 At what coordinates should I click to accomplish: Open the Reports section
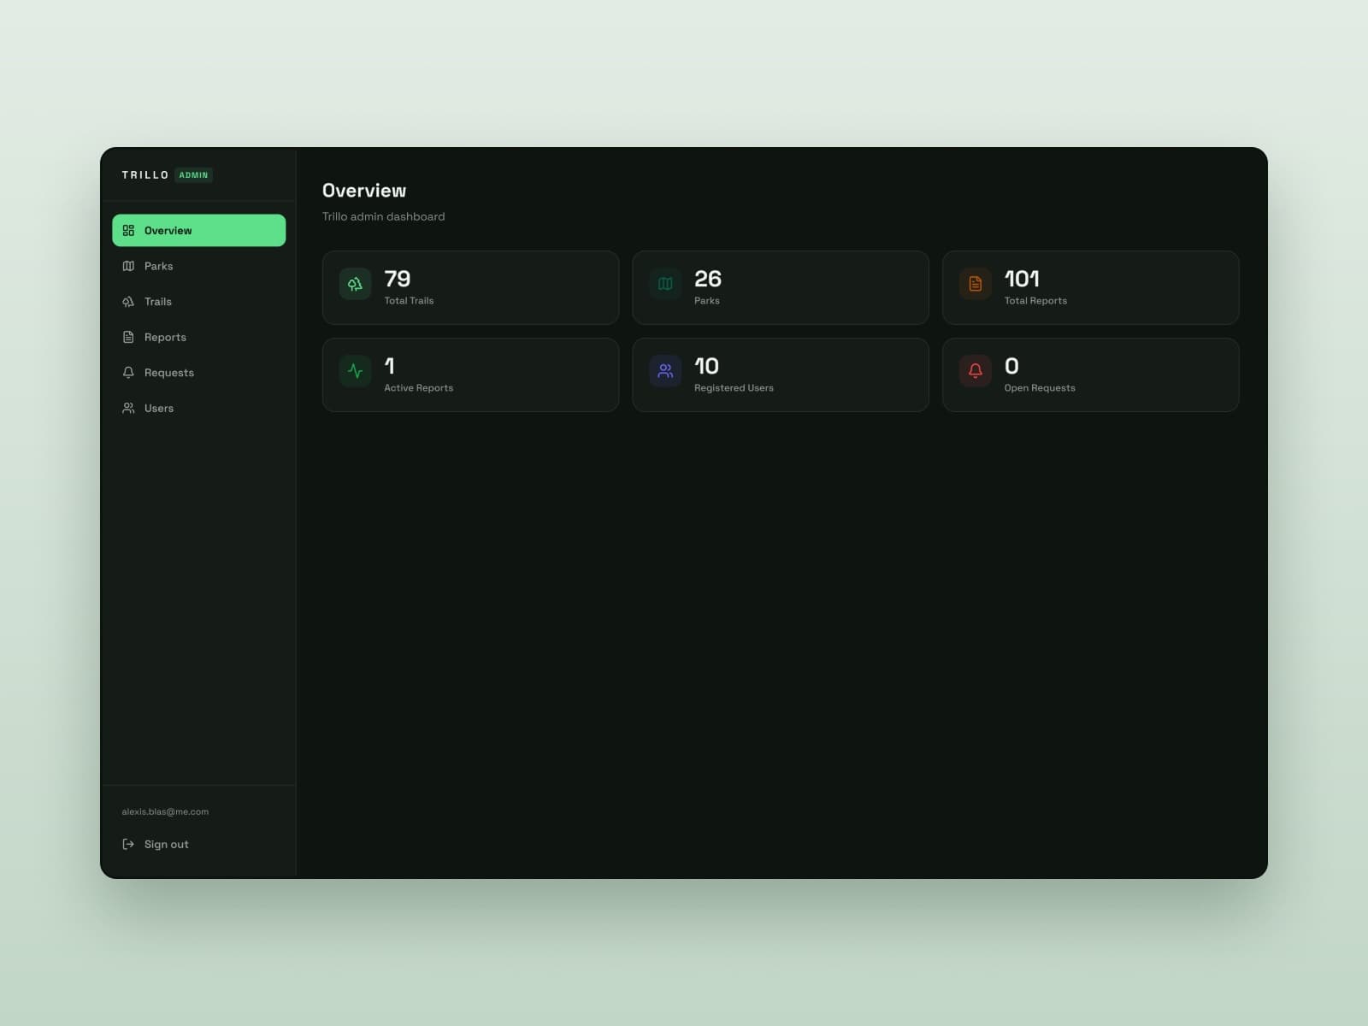[x=198, y=337]
